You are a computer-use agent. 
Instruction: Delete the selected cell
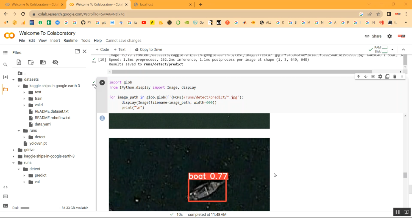point(395,77)
